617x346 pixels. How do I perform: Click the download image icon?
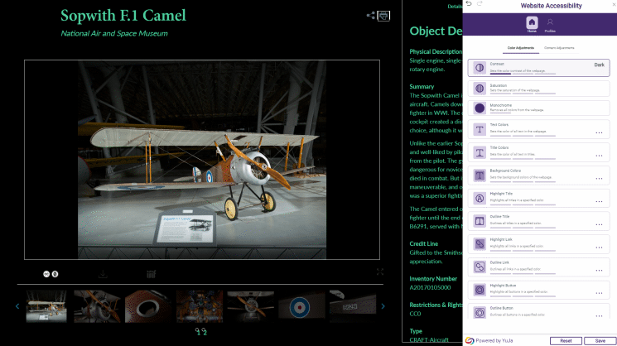click(103, 274)
